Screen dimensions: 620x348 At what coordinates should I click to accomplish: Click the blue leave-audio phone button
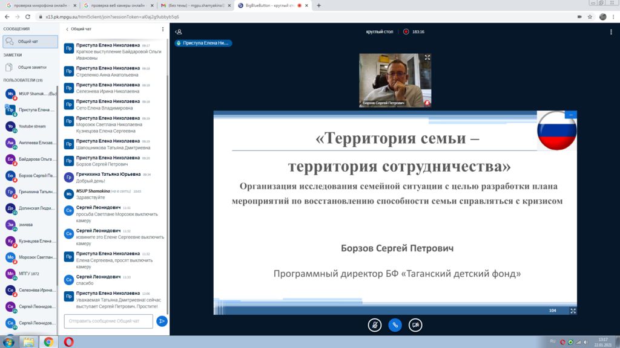pos(395,324)
